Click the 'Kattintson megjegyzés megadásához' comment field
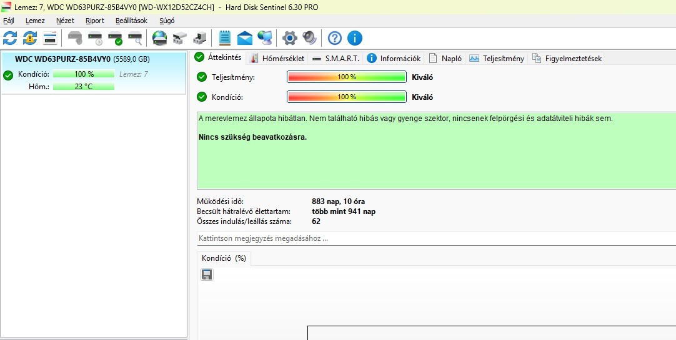 [436, 238]
